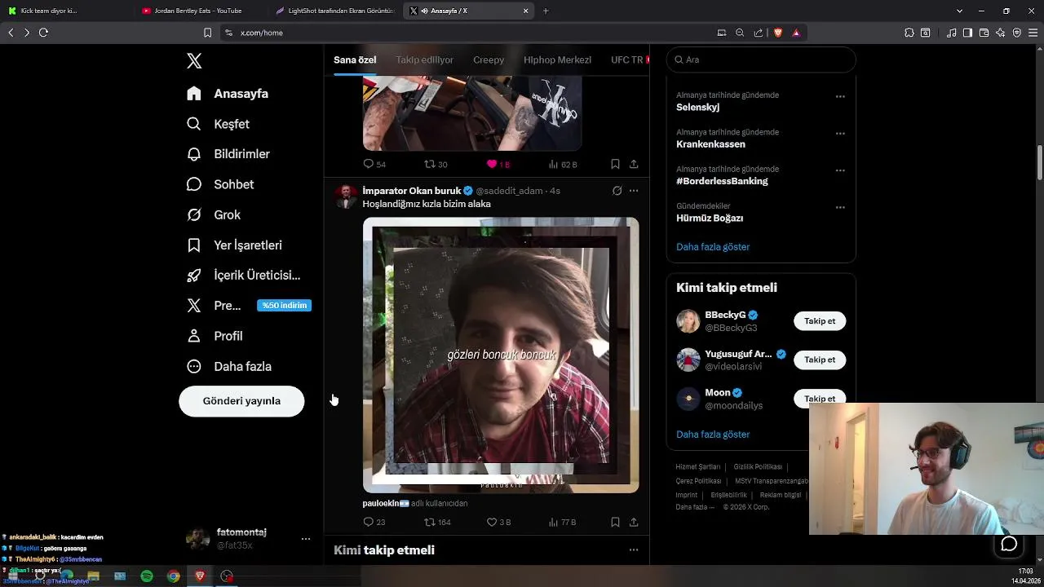Open Krankenkassen trend options dots

pos(840,134)
